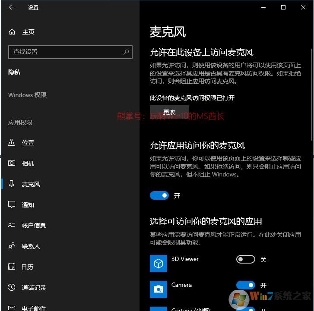Click the 电子邮件 envelope icon
The image size is (314, 311).
11,308
